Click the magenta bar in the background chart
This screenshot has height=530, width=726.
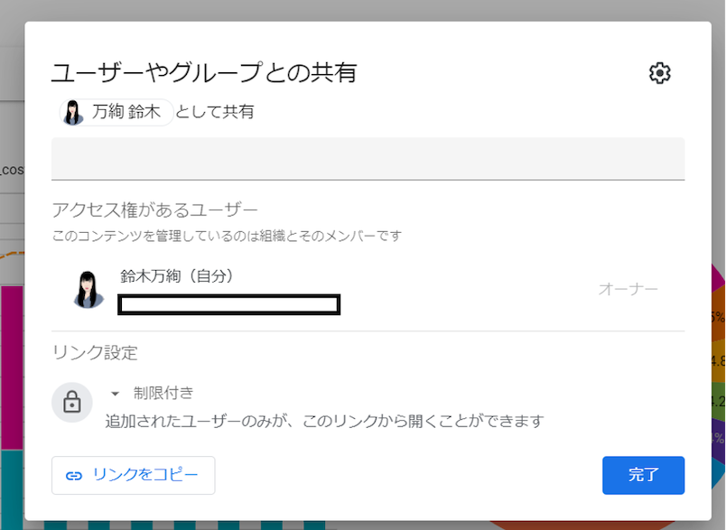point(12,367)
